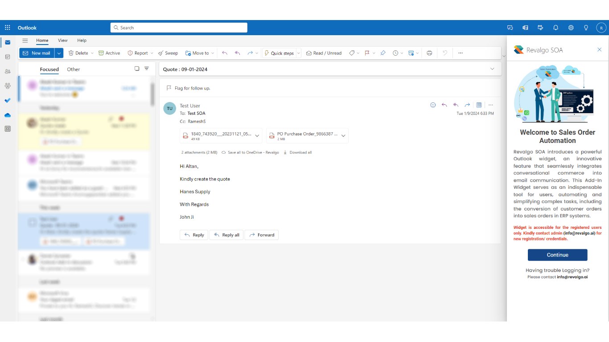Close the Revalgo SOA panel

pyautogui.click(x=599, y=49)
